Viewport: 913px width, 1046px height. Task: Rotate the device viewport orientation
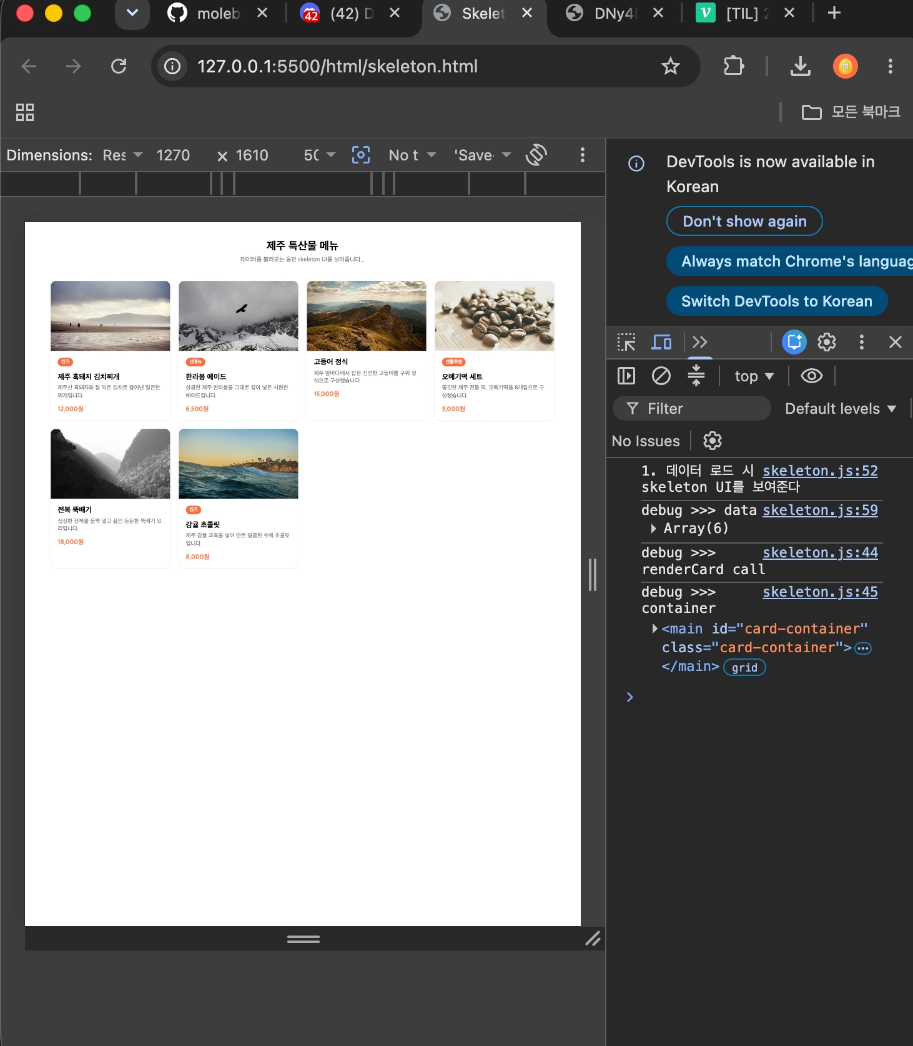click(536, 155)
